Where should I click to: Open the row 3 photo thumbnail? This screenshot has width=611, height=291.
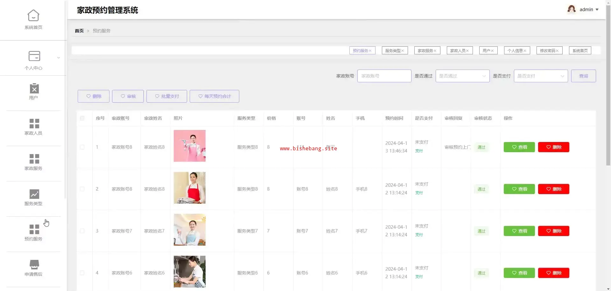click(190, 230)
